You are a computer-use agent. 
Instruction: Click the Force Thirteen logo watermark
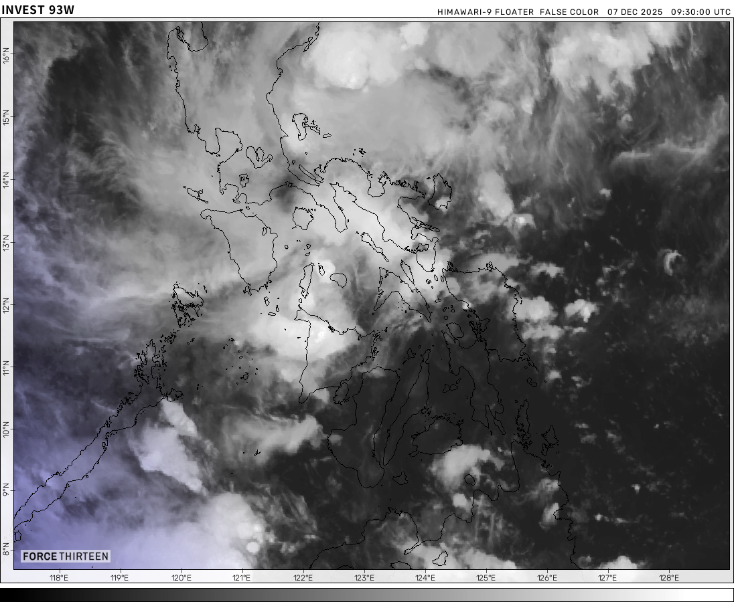click(65, 557)
